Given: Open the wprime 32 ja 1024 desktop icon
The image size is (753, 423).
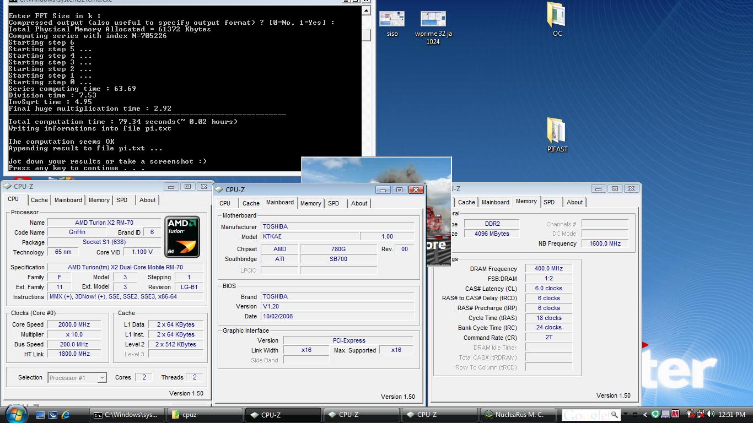Looking at the screenshot, I should pyautogui.click(x=433, y=28).
